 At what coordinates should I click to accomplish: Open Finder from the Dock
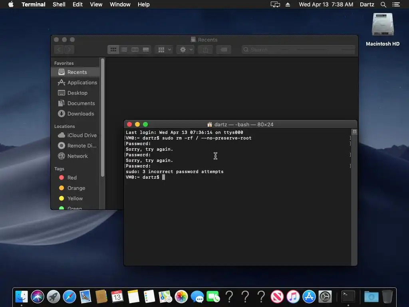[x=22, y=297]
